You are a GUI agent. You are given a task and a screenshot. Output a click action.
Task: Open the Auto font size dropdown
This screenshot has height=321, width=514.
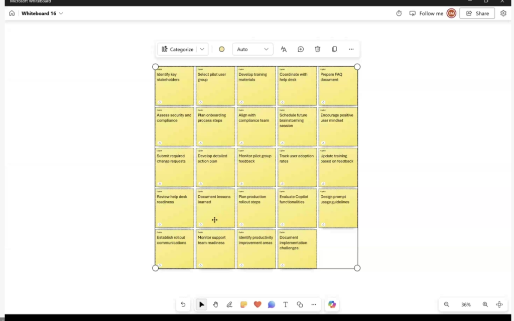252,49
